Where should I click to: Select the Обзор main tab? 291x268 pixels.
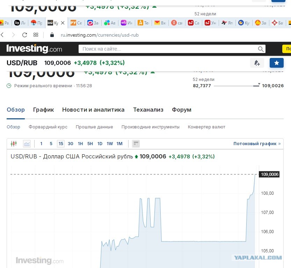[x=16, y=110]
